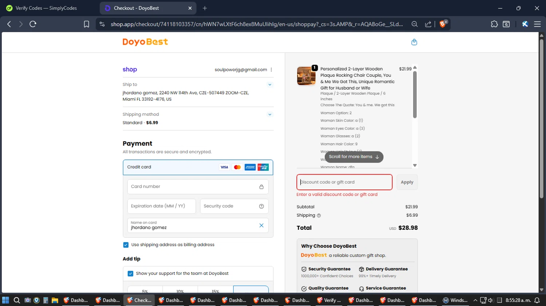Open the site settings icon in the address bar
Viewport: 546px width, 306px height.
click(102, 24)
